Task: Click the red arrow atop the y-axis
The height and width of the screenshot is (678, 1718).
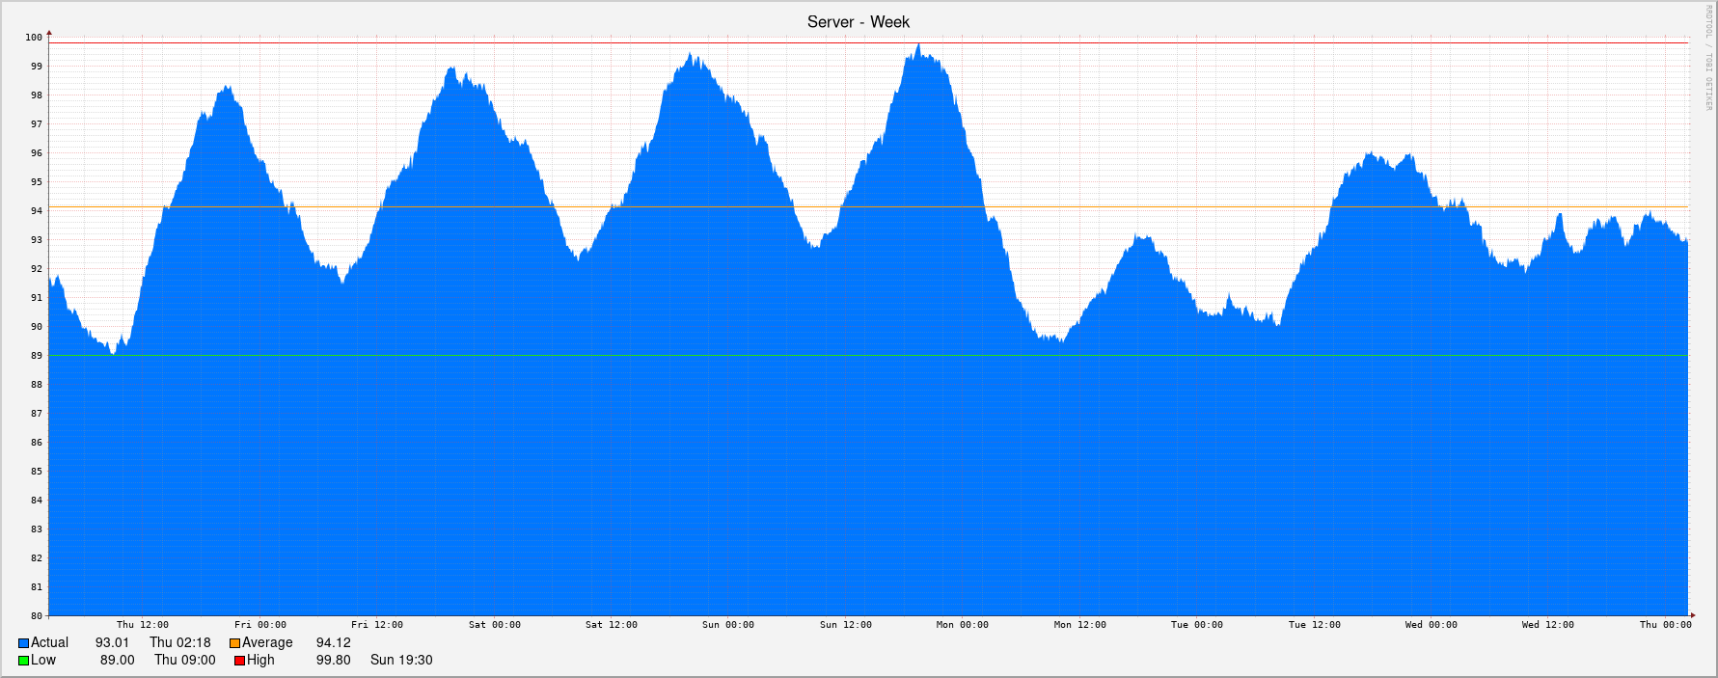Action: pyautogui.click(x=49, y=33)
